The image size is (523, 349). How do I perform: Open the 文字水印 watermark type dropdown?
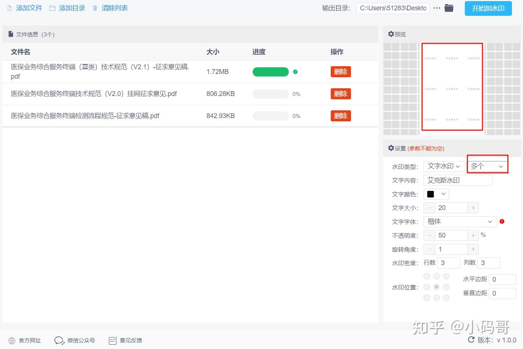tap(444, 166)
